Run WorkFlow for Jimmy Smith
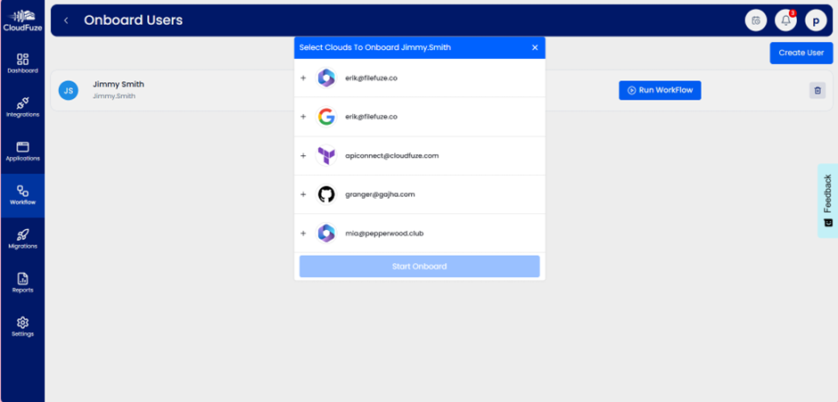The height and width of the screenshot is (402, 838). pos(660,90)
